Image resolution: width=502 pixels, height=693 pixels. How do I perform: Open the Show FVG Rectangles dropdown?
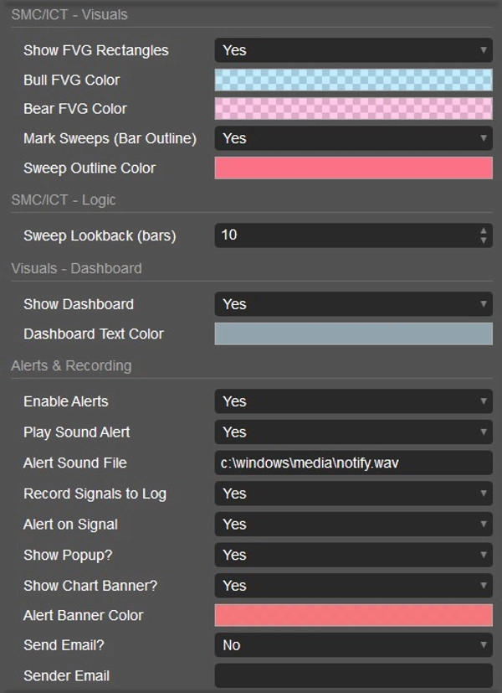tap(351, 50)
